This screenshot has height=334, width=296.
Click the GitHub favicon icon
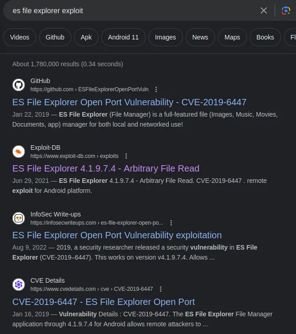click(x=19, y=85)
